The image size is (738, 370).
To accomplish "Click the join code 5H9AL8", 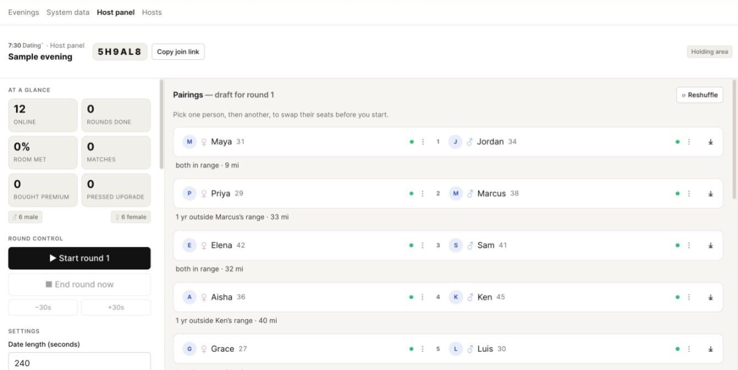I will click(120, 52).
